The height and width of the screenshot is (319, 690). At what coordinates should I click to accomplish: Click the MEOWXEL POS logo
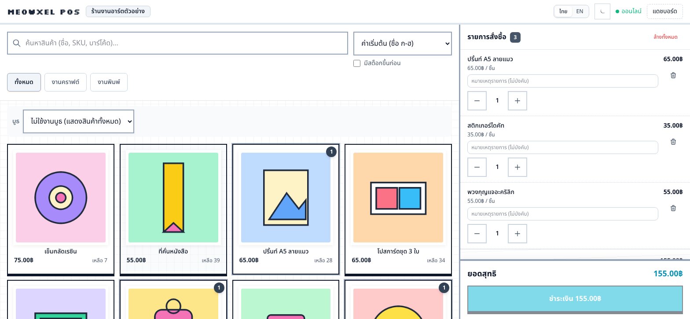44,12
